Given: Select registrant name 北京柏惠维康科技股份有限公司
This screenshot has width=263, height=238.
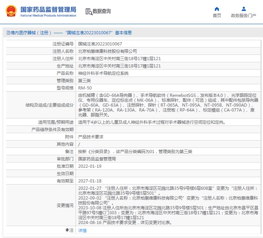Looking at the screenshot, I should click(107, 51).
